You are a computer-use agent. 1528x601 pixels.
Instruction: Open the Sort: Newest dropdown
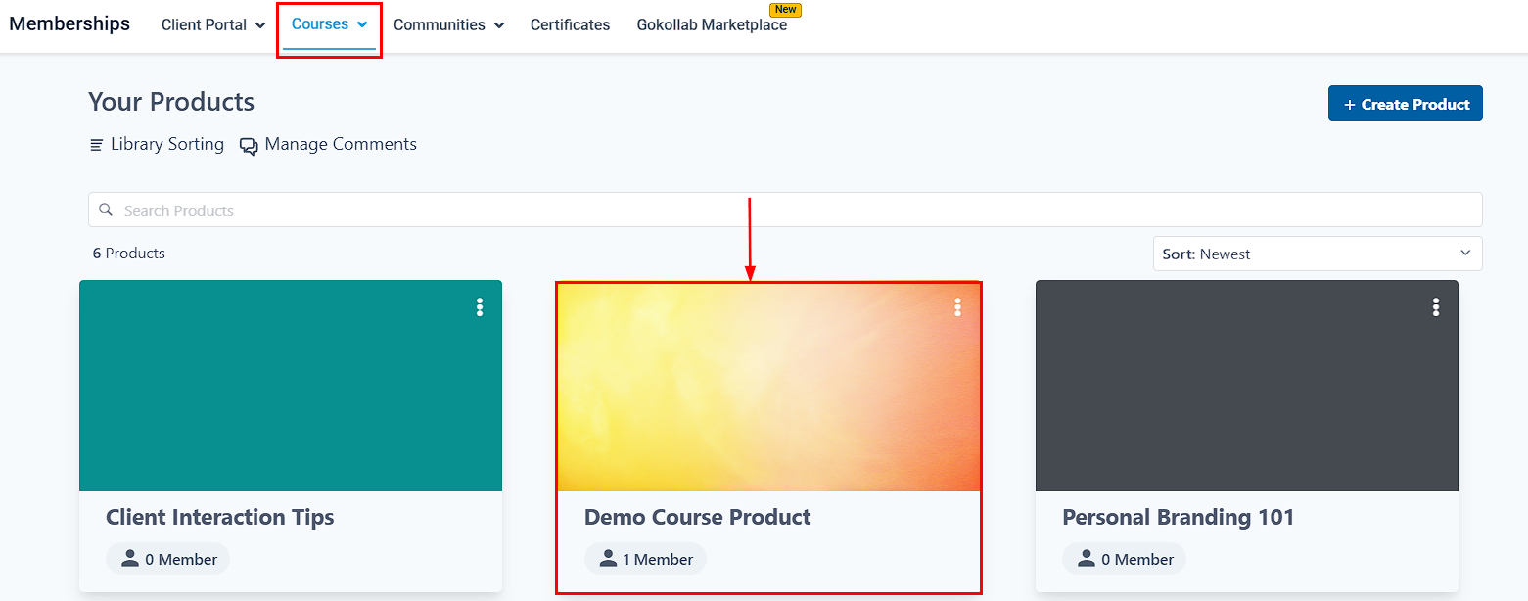(x=1317, y=254)
